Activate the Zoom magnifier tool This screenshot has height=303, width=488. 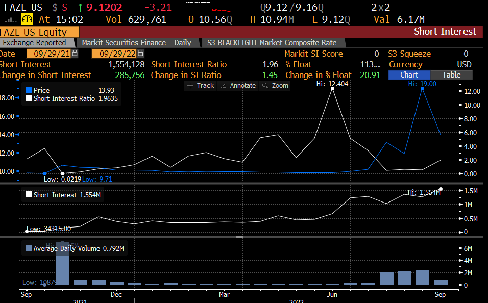[275, 86]
